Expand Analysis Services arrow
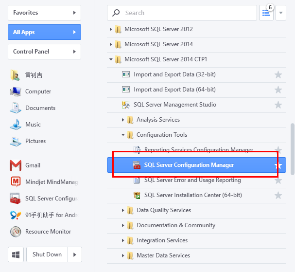Screen dimensions: 295x272 coord(123,120)
